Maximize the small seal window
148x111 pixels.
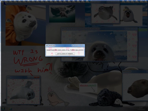(32, 77)
